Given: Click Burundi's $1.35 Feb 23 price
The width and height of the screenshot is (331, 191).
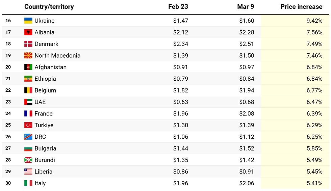Looking at the screenshot, I should point(180,160).
